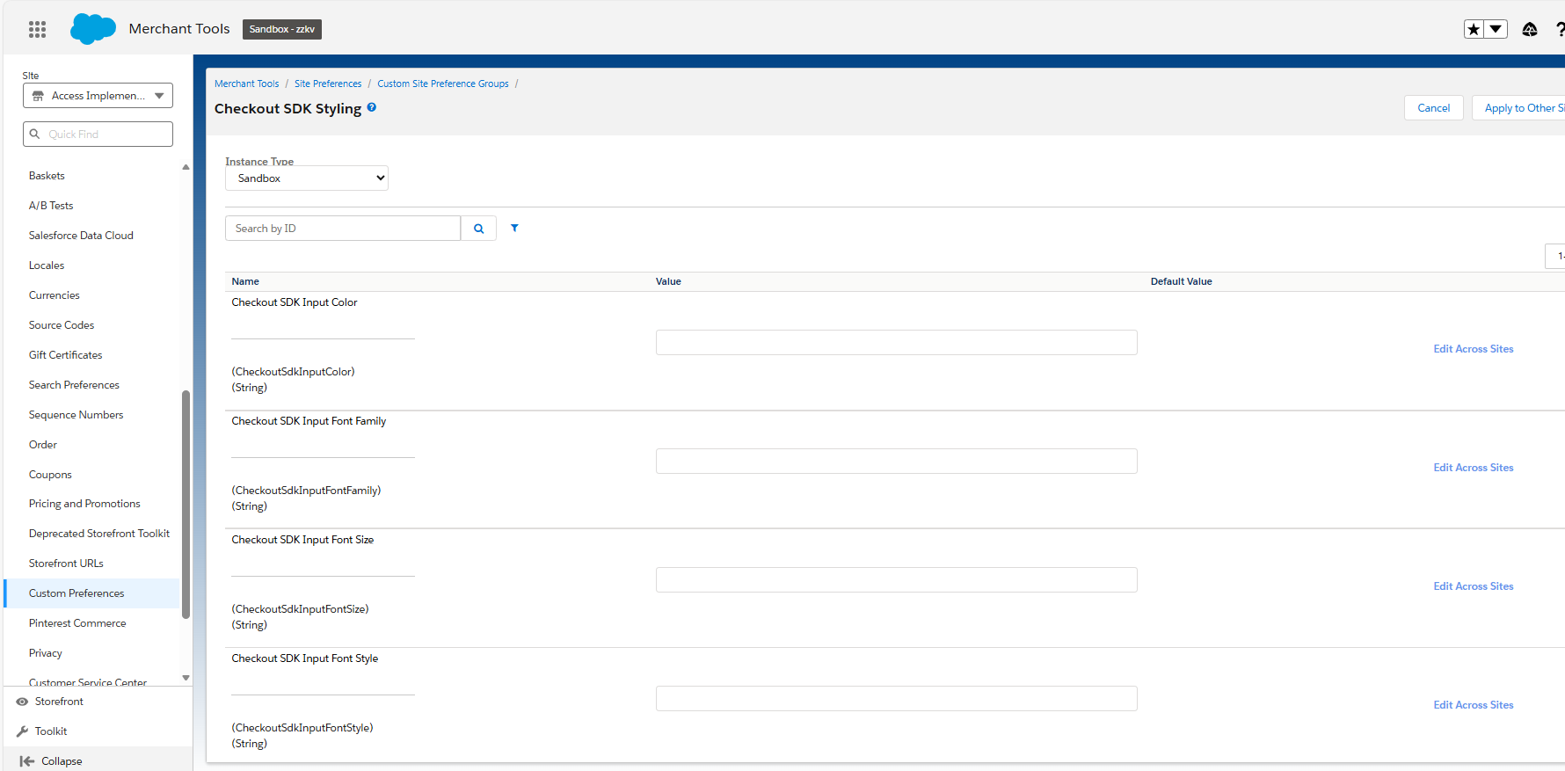Image resolution: width=1565 pixels, height=771 pixels.
Task: Open Source Codes in the sidebar
Action: coord(62,325)
